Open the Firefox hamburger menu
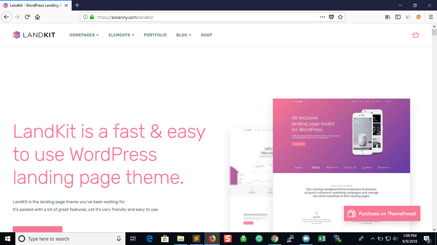 pyautogui.click(x=430, y=17)
